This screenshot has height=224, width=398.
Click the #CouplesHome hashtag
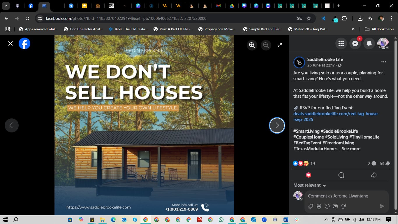coord(309,137)
